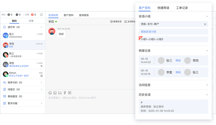Screen dimensions: 216x125
Task: Collapse the 转接记录 section
Action: point(207,51)
